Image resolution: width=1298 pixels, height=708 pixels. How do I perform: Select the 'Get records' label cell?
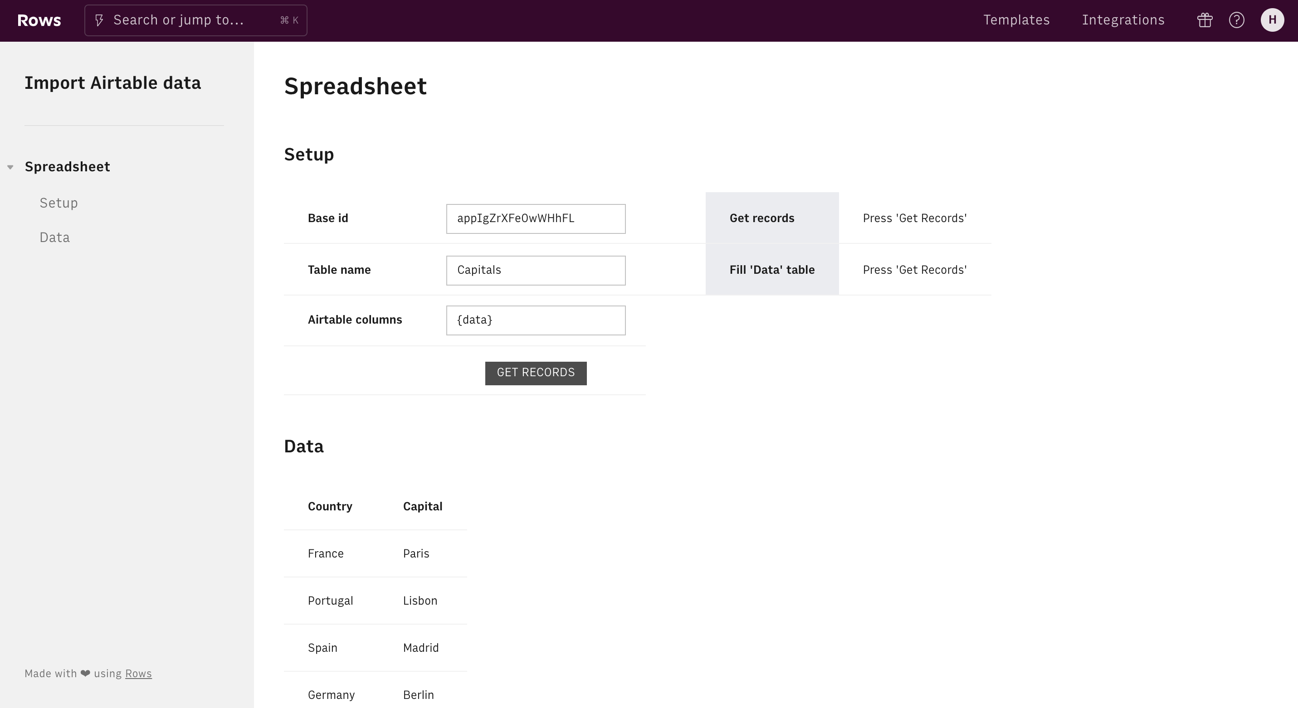772,218
